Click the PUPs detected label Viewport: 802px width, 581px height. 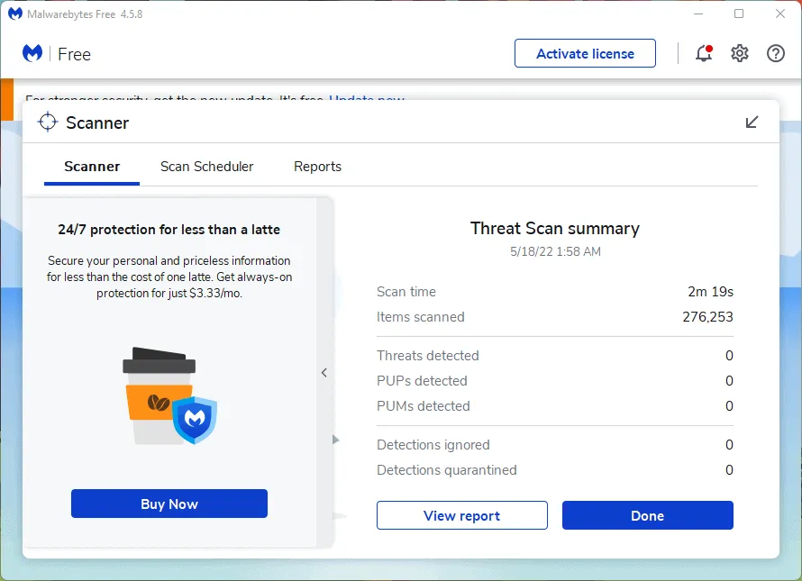(422, 381)
